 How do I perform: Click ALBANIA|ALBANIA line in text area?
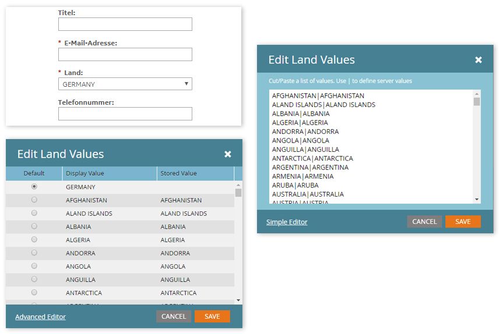301,113
